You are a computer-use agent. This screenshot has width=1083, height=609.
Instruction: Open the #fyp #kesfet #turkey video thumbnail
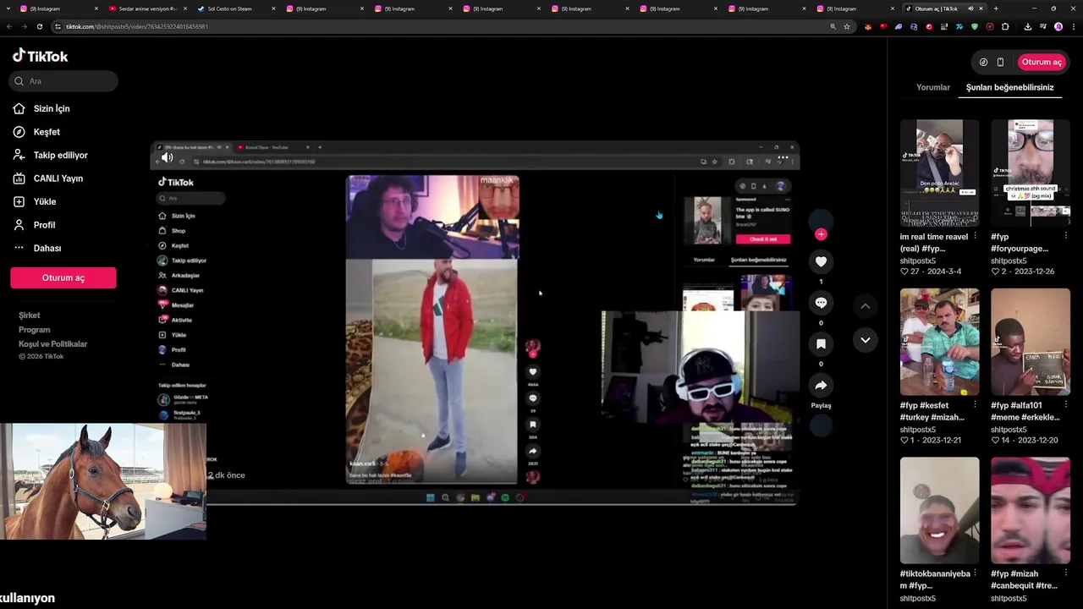click(939, 342)
